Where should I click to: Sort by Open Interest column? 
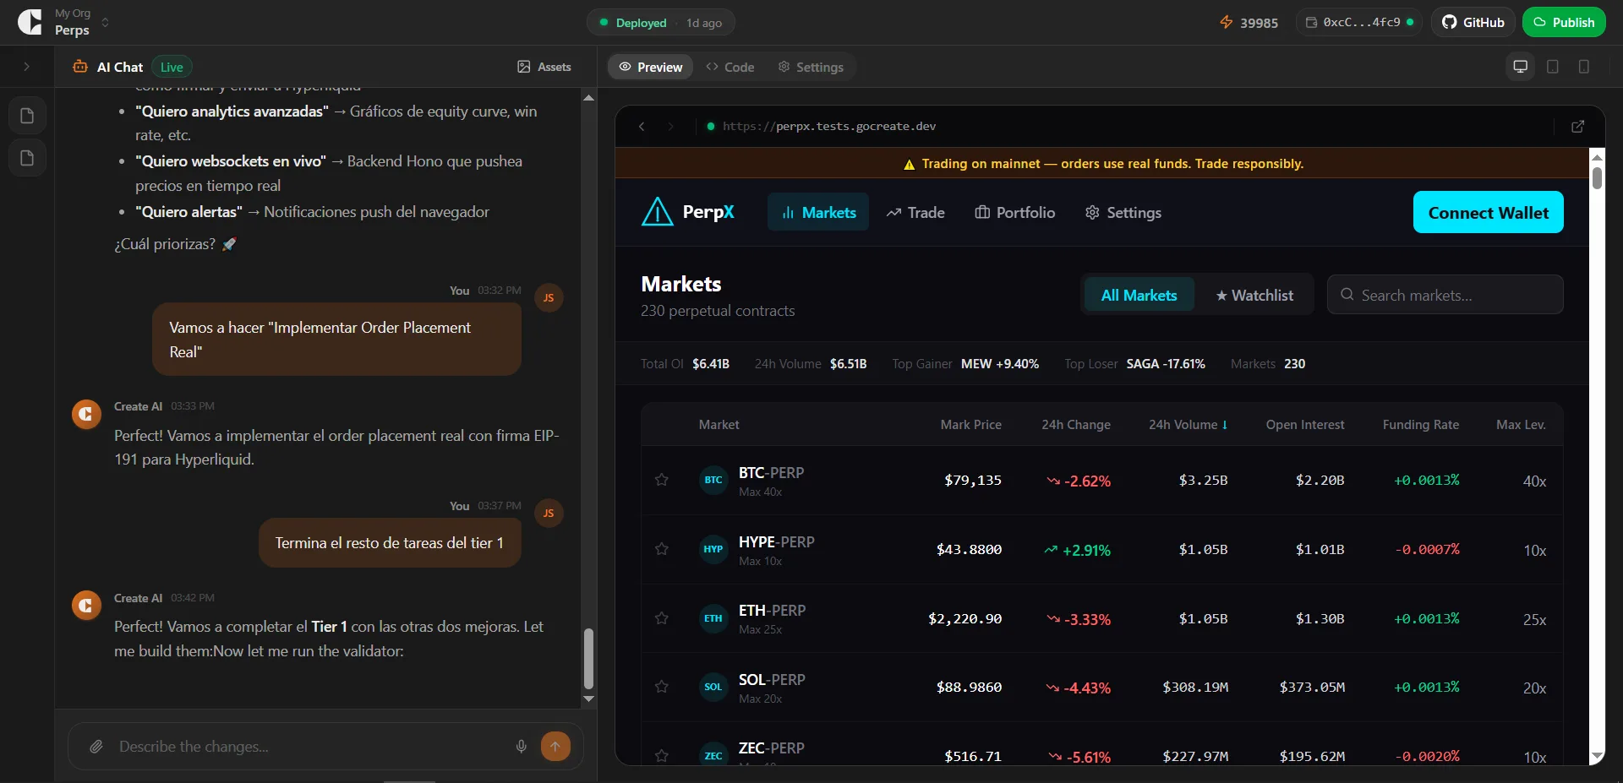click(x=1304, y=425)
